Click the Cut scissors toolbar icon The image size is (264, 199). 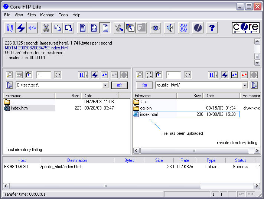pos(46,28)
